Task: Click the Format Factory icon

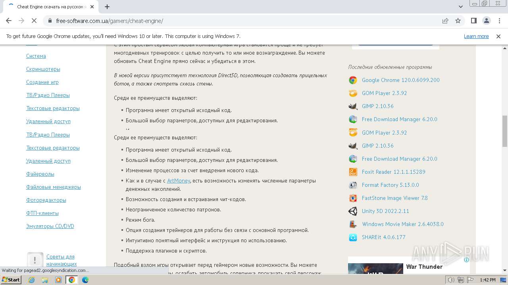Action: coord(353,185)
